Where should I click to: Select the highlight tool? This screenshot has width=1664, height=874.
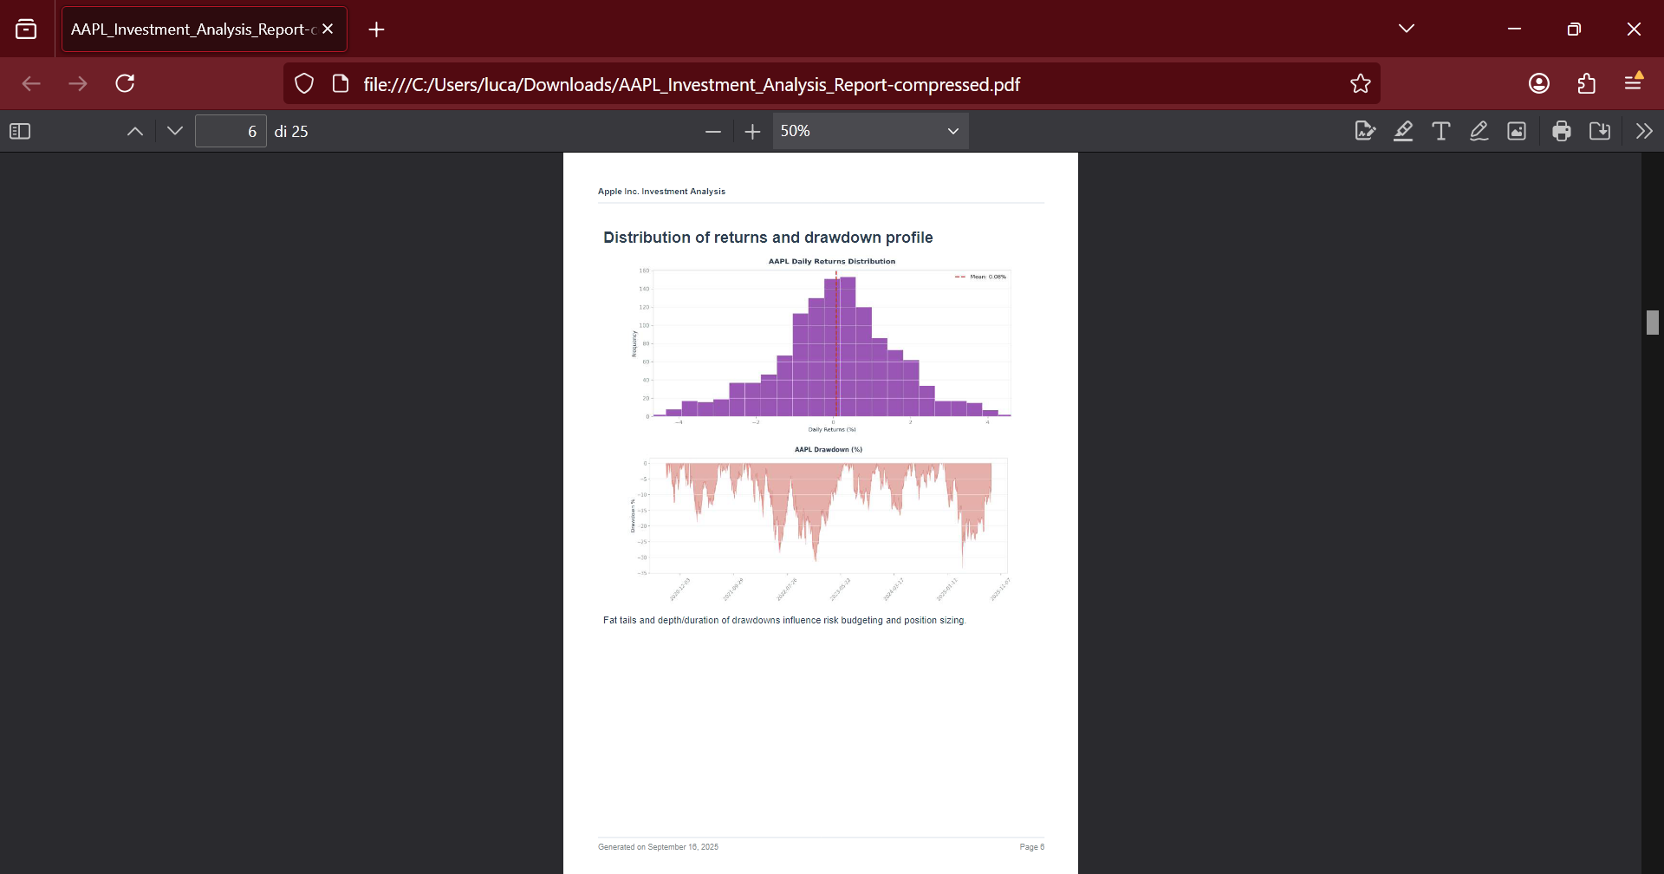pyautogui.click(x=1403, y=131)
